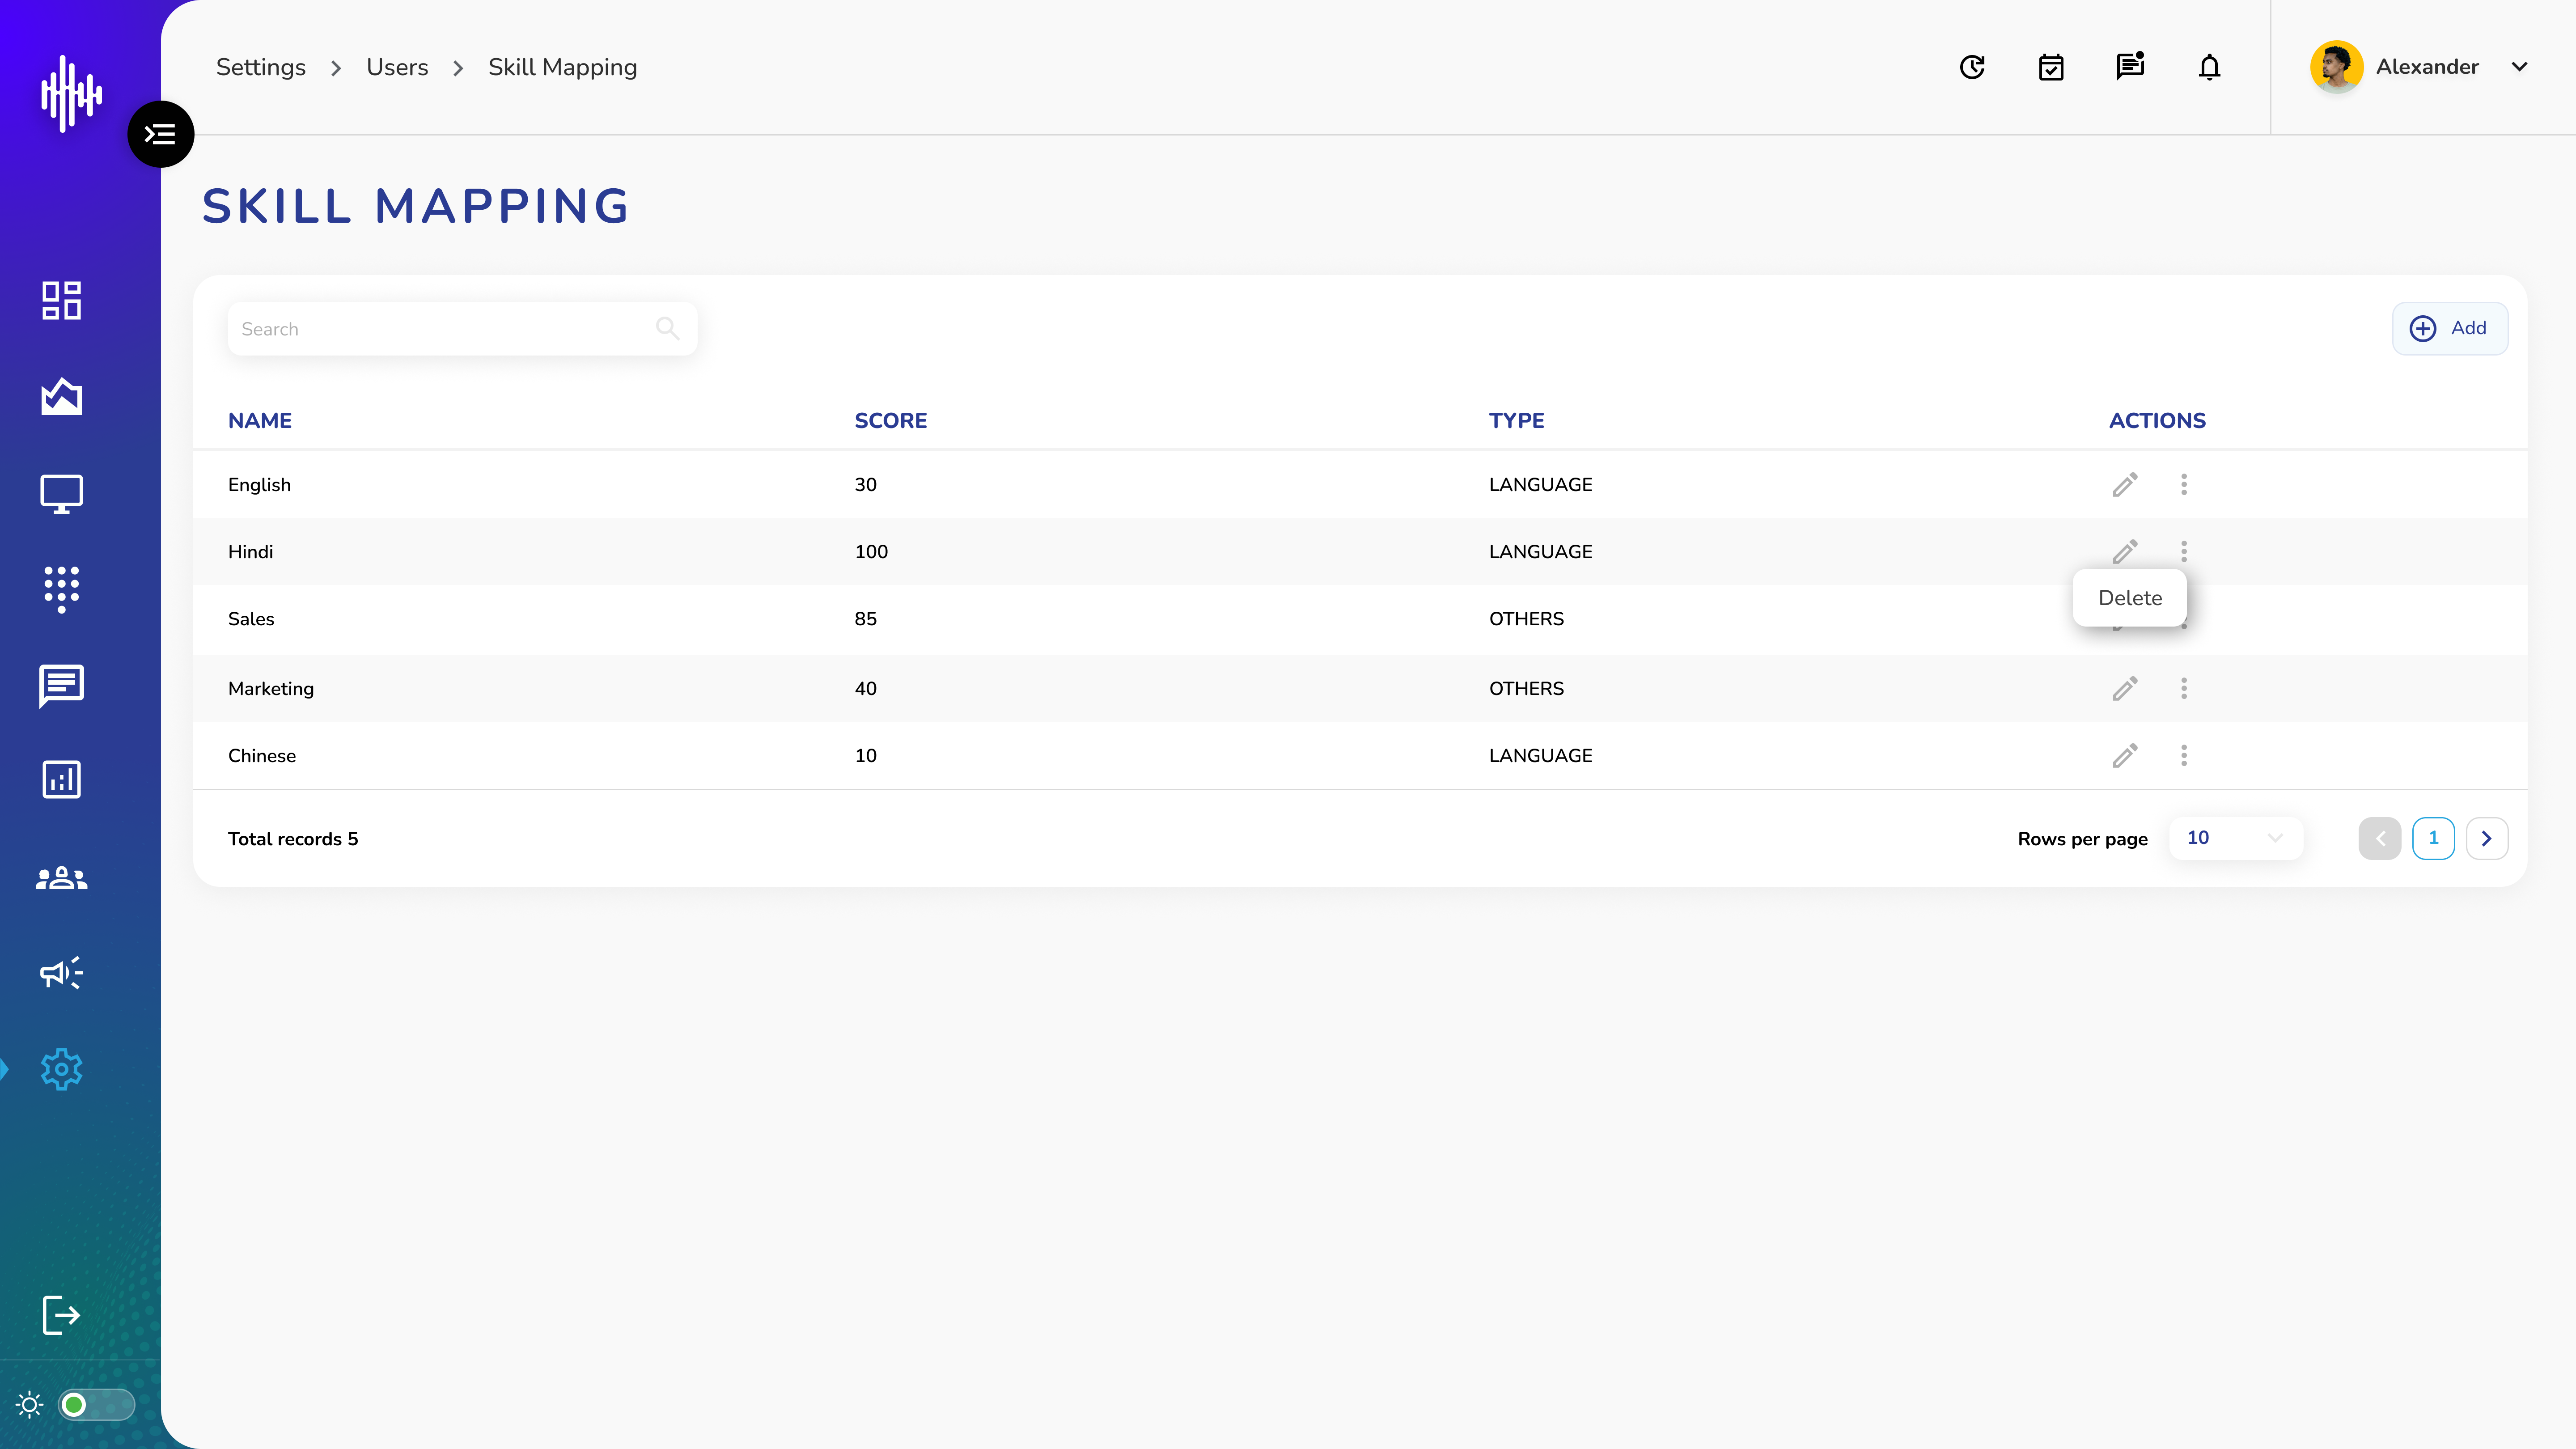This screenshot has width=2576, height=1449.
Task: Focus the Search input field
Action: [462, 329]
